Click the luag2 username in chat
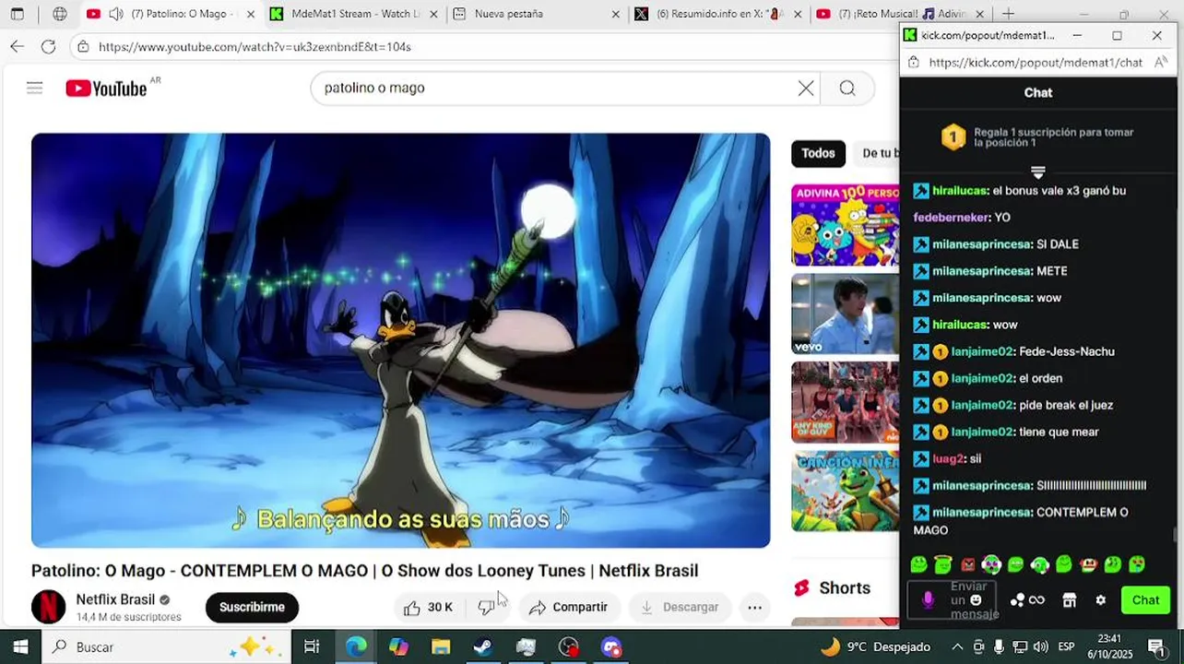The height and width of the screenshot is (664, 1184). [947, 458]
